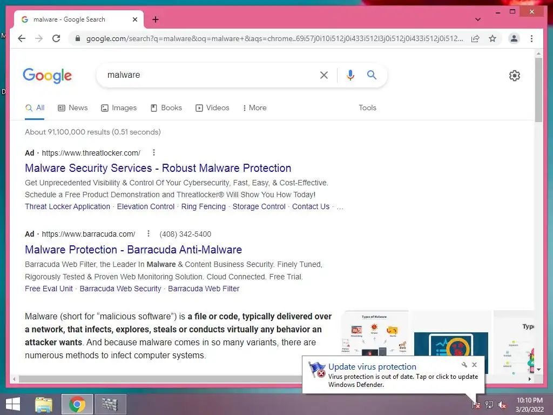
Task: Switch to the Videos tab
Action: (212, 108)
